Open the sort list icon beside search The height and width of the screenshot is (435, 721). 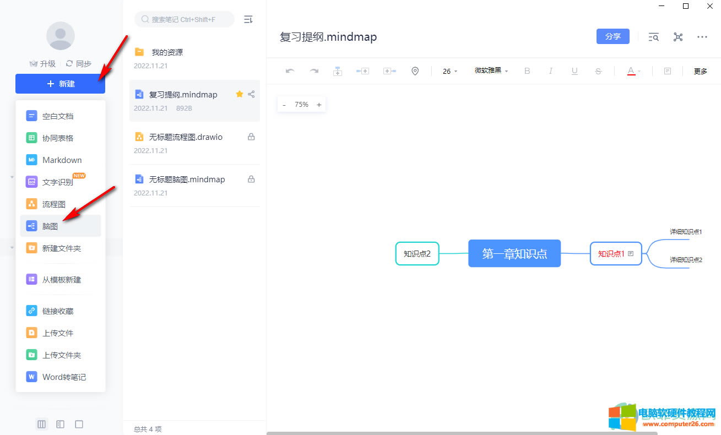(248, 19)
